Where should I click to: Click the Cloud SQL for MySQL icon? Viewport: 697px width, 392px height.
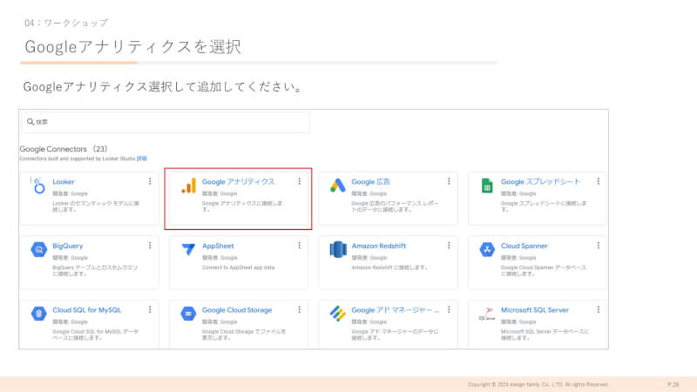click(38, 314)
